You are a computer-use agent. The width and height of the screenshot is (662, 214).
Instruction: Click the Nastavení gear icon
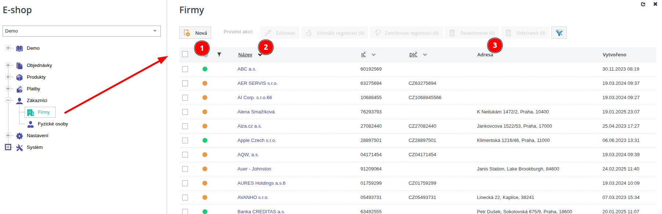(x=19, y=136)
